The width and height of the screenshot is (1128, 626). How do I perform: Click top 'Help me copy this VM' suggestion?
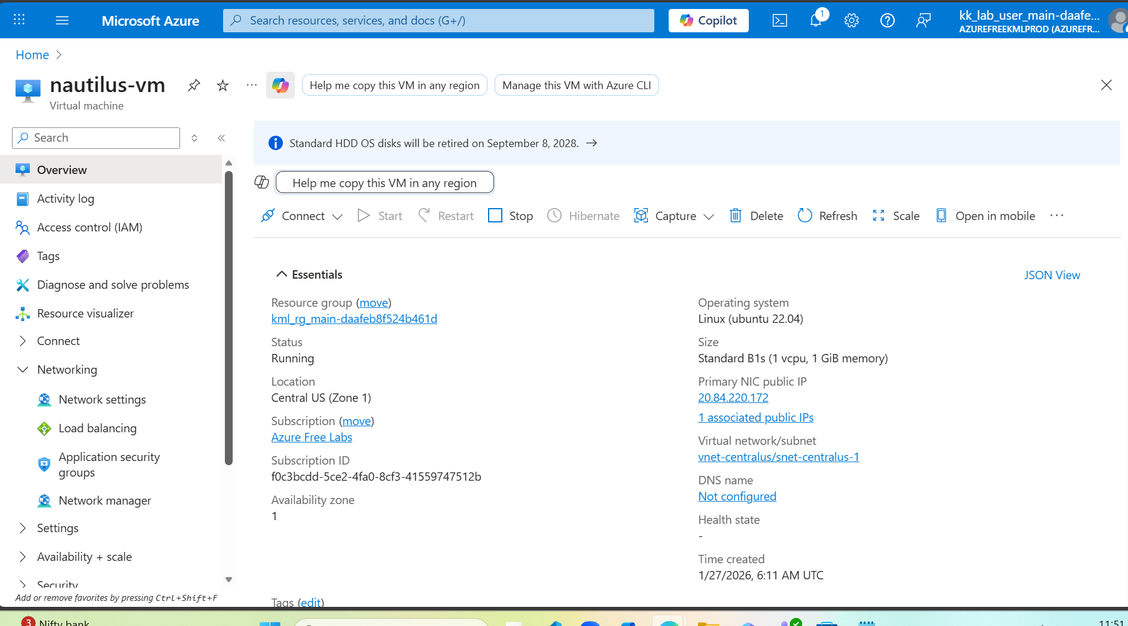(395, 85)
